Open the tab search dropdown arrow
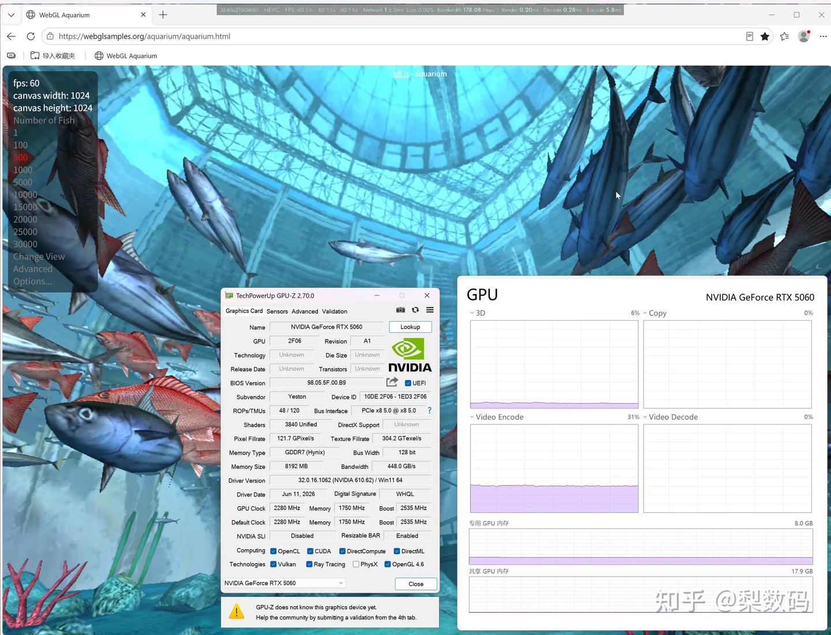831x635 pixels. point(11,15)
